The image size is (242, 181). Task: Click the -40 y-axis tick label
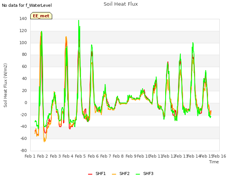(23, 127)
